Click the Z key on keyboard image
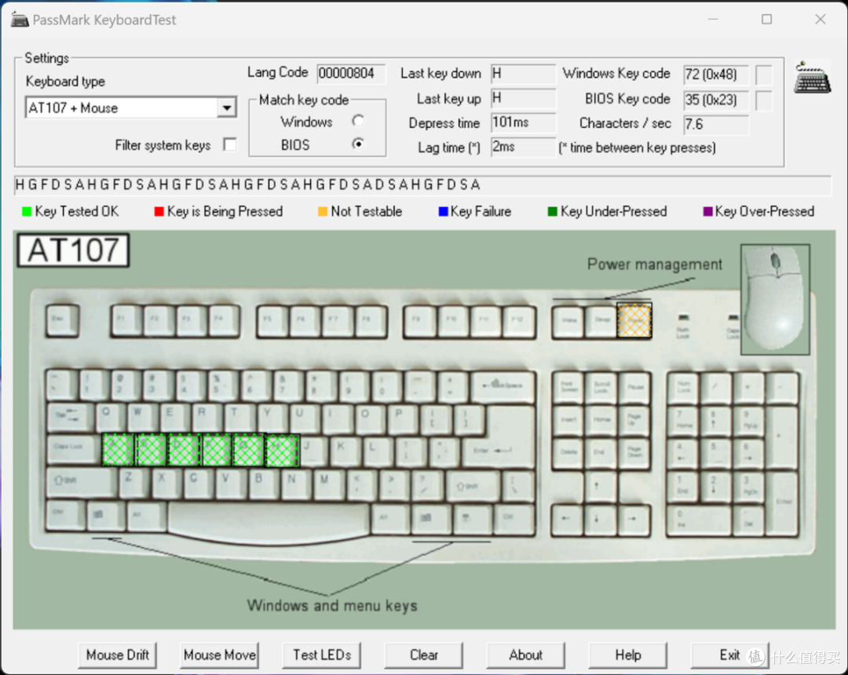Viewport: 848px width, 675px height. pos(133,482)
